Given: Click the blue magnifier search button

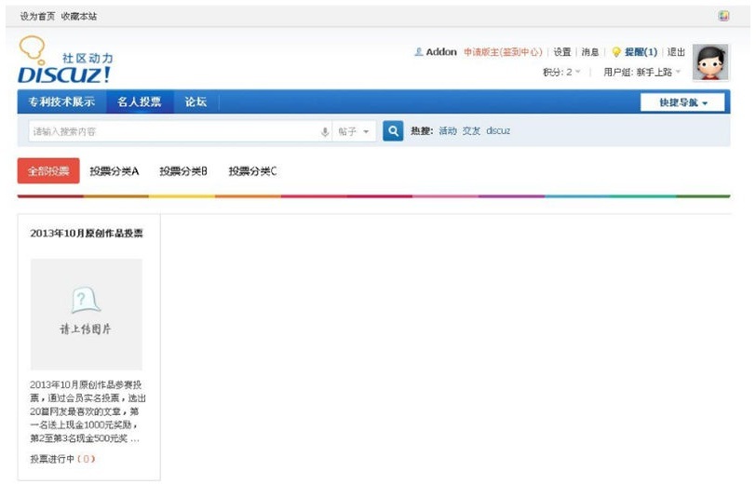Looking at the screenshot, I should pyautogui.click(x=393, y=131).
